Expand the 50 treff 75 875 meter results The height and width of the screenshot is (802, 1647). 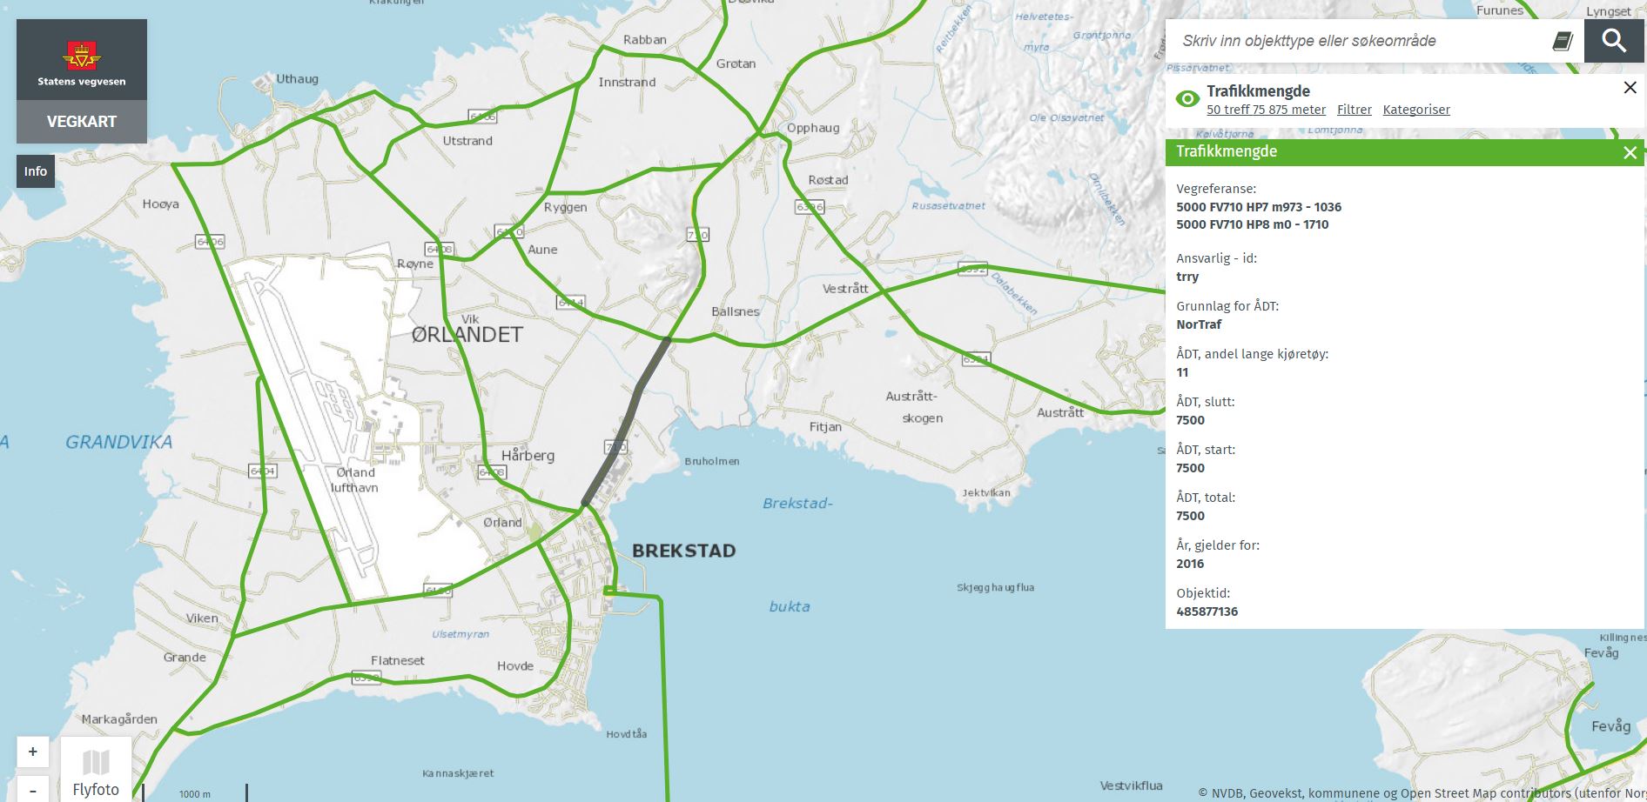[x=1265, y=110]
